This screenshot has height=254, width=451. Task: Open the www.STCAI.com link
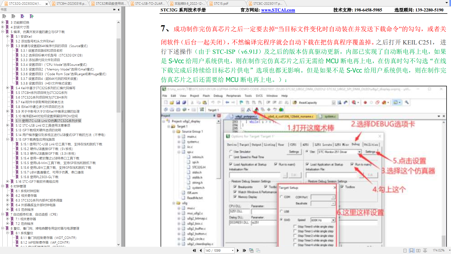pos(278,10)
